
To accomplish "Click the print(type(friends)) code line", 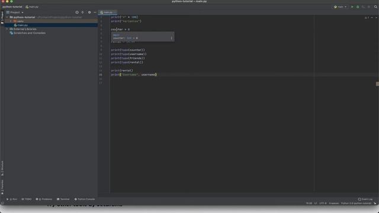I will pos(128,58).
